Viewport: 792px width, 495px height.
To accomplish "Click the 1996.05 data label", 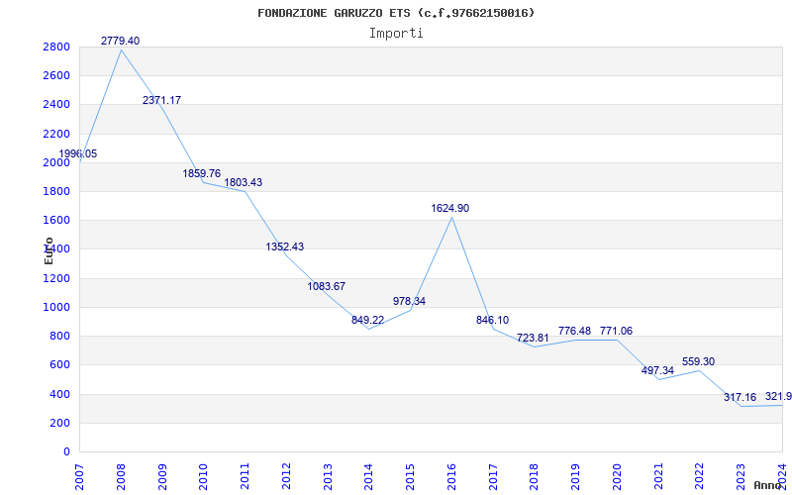I will click(78, 154).
